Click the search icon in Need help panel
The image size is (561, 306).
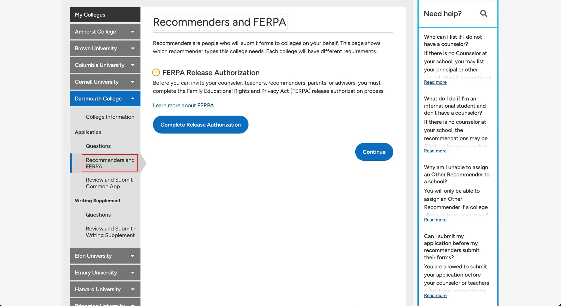484,13
